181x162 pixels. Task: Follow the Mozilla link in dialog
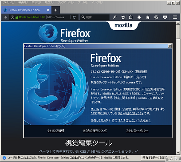click(95, 109)
